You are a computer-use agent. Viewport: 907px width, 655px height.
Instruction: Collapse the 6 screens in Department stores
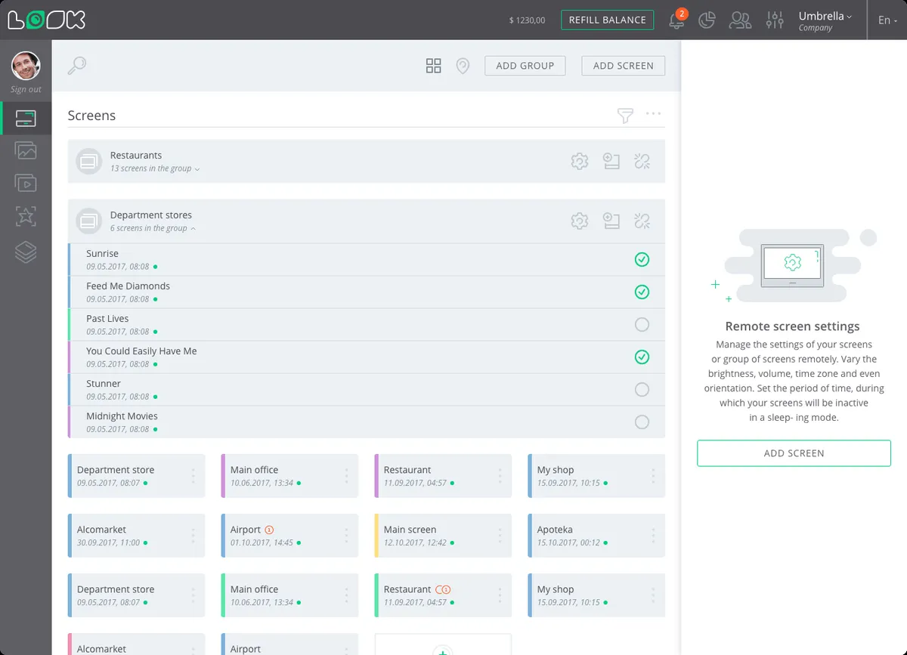tap(153, 228)
